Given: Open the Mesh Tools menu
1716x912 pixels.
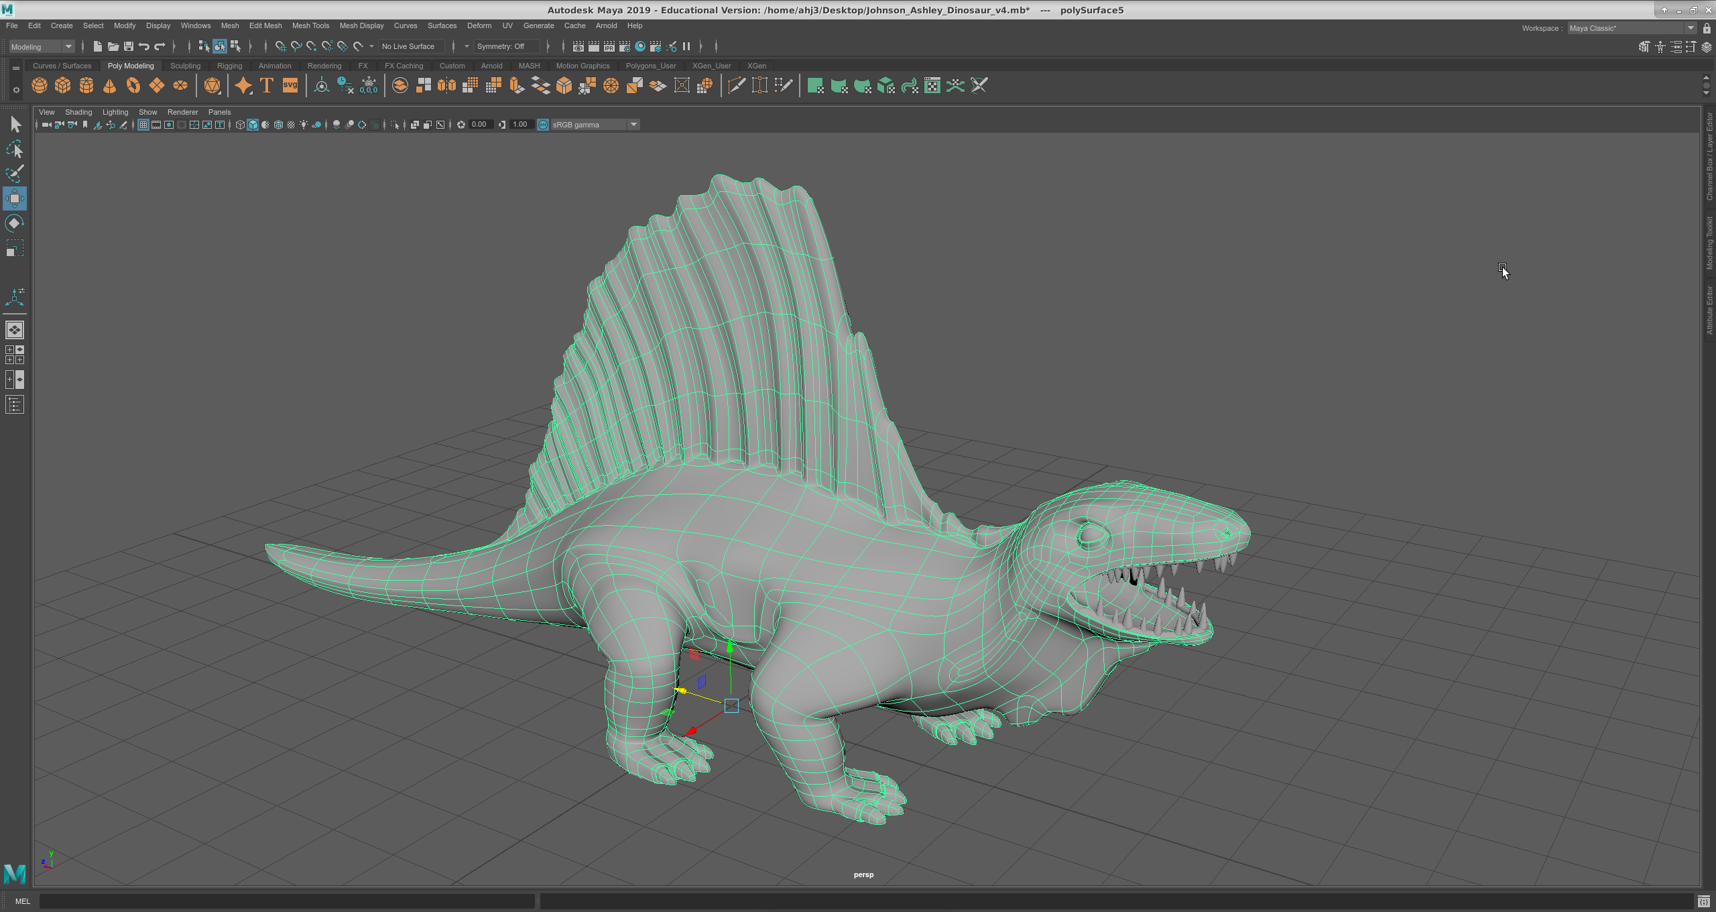Looking at the screenshot, I should tap(310, 25).
